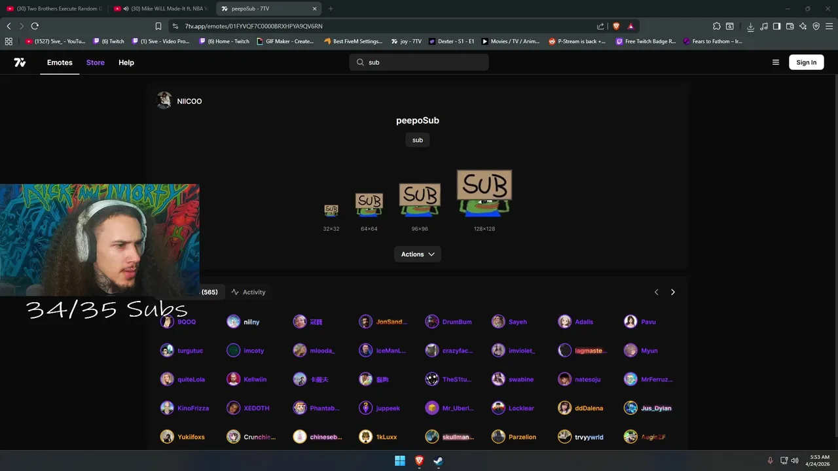Click imcoty's avatar icon
This screenshot has height=471, width=838.
pos(233,351)
